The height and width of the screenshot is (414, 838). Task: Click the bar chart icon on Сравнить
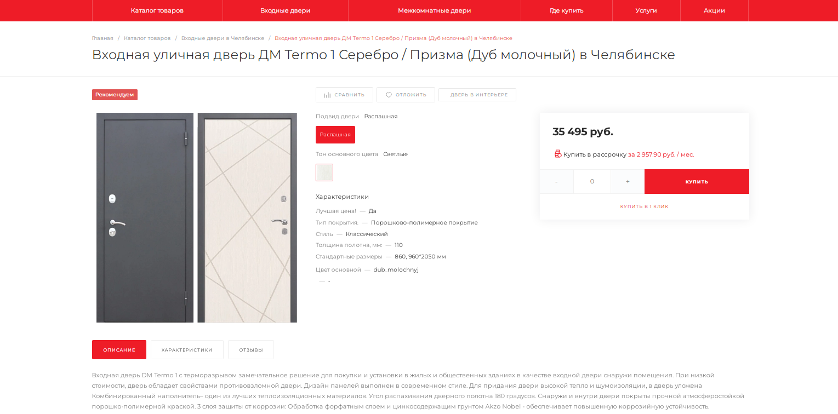coord(327,95)
